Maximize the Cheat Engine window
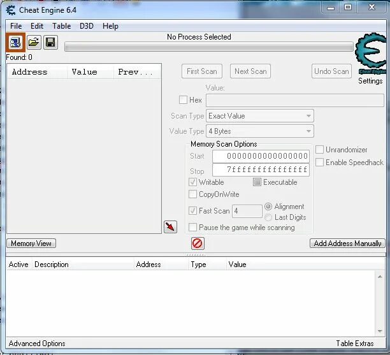The image size is (390, 355). [x=348, y=8]
